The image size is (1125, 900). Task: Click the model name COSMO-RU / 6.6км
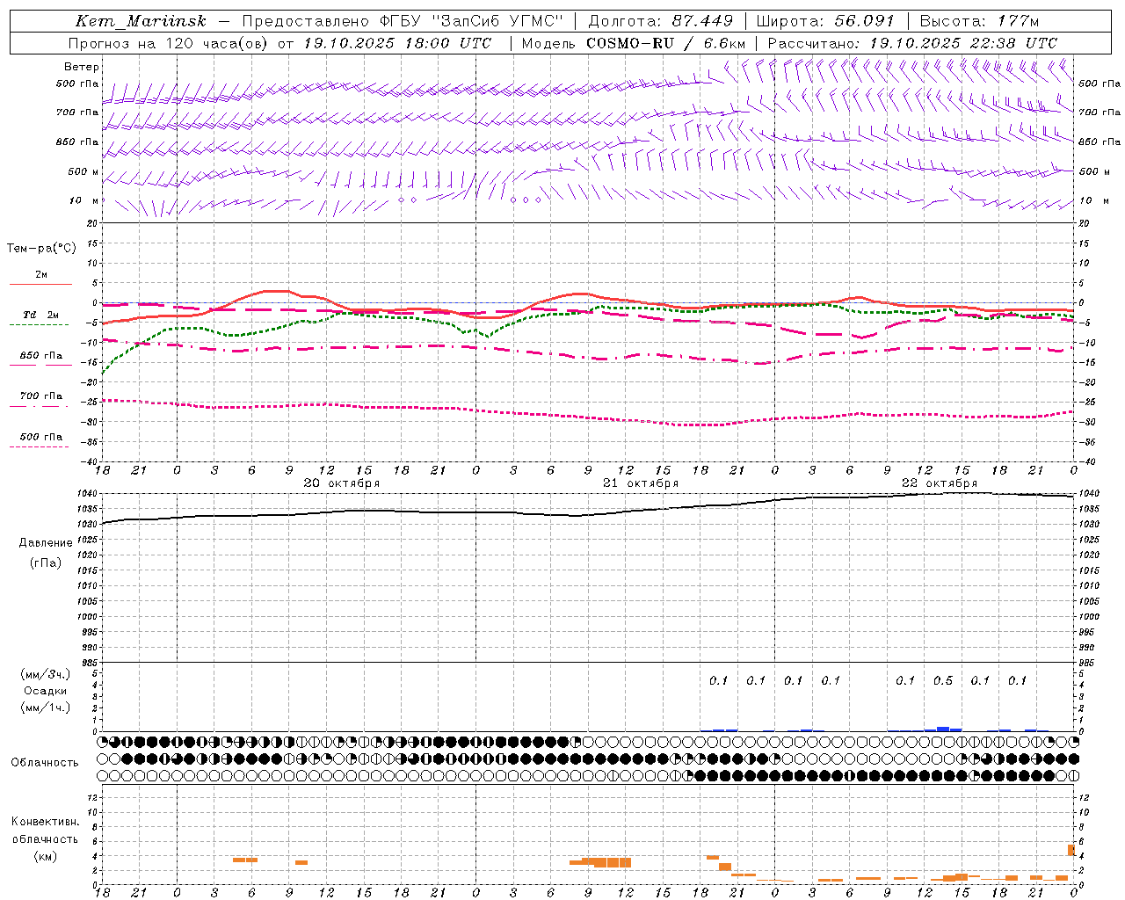pyautogui.click(x=665, y=42)
